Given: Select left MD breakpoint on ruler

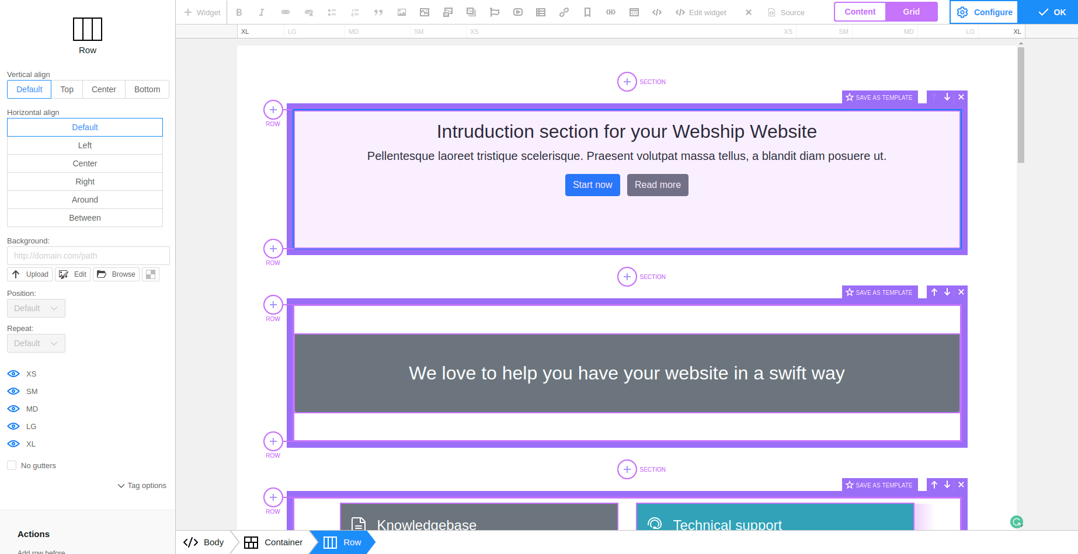Looking at the screenshot, I should pos(353,32).
